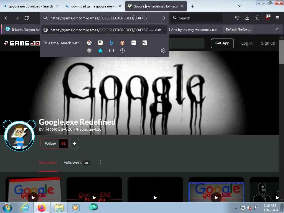Click the red 91 follower count badge
284x213 pixels.
tap(64, 143)
